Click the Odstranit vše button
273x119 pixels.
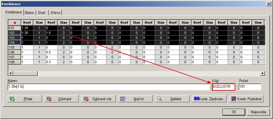click(99, 99)
